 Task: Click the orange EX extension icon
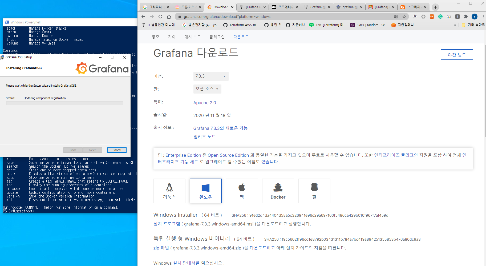432,17
